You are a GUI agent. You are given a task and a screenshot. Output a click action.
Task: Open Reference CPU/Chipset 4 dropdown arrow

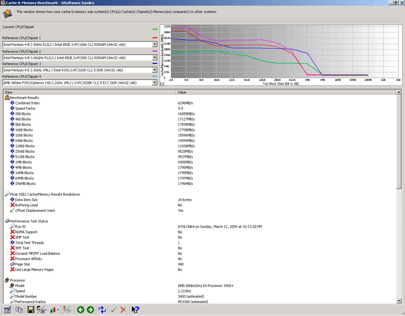click(x=154, y=83)
